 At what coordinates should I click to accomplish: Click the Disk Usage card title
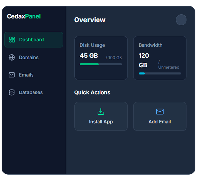click(93, 45)
